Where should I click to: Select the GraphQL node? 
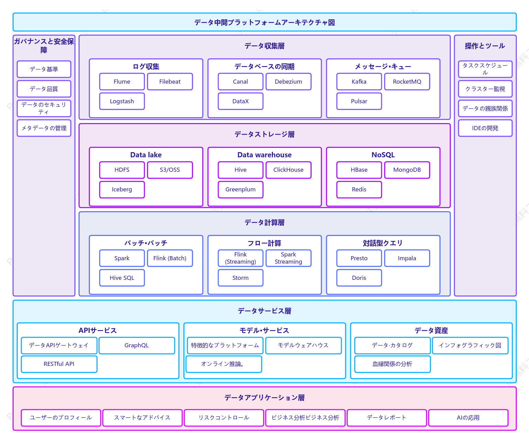(137, 345)
